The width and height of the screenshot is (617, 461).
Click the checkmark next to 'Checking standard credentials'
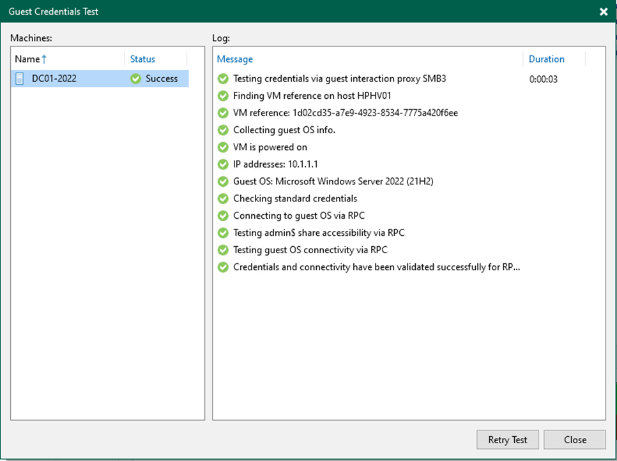coord(222,198)
